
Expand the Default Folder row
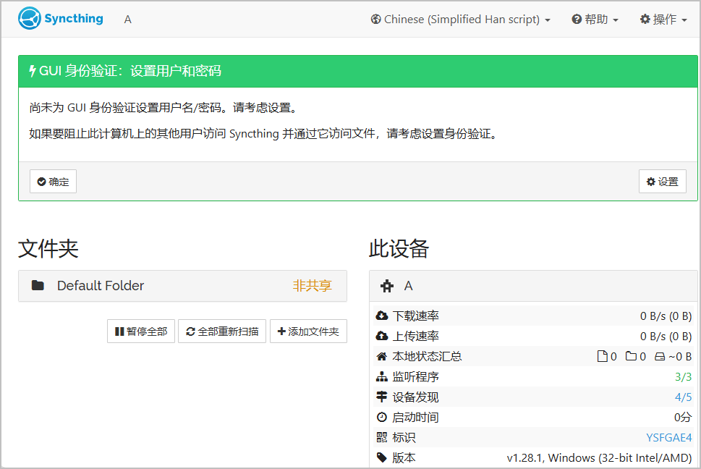click(182, 286)
